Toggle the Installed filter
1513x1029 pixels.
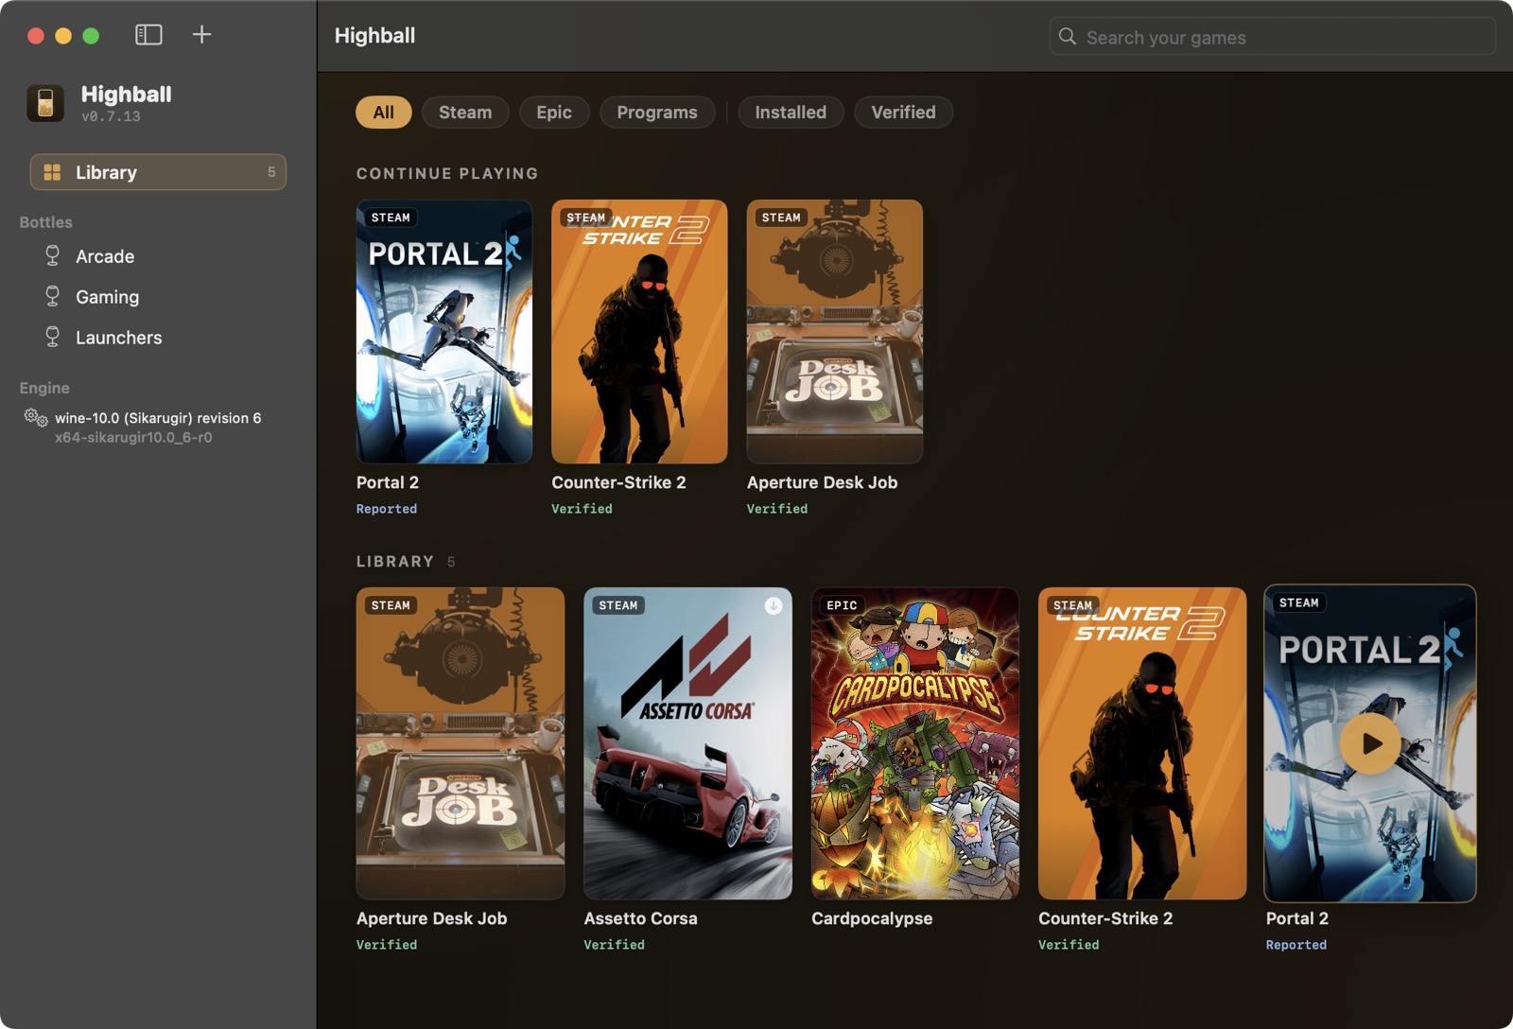pyautogui.click(x=791, y=112)
